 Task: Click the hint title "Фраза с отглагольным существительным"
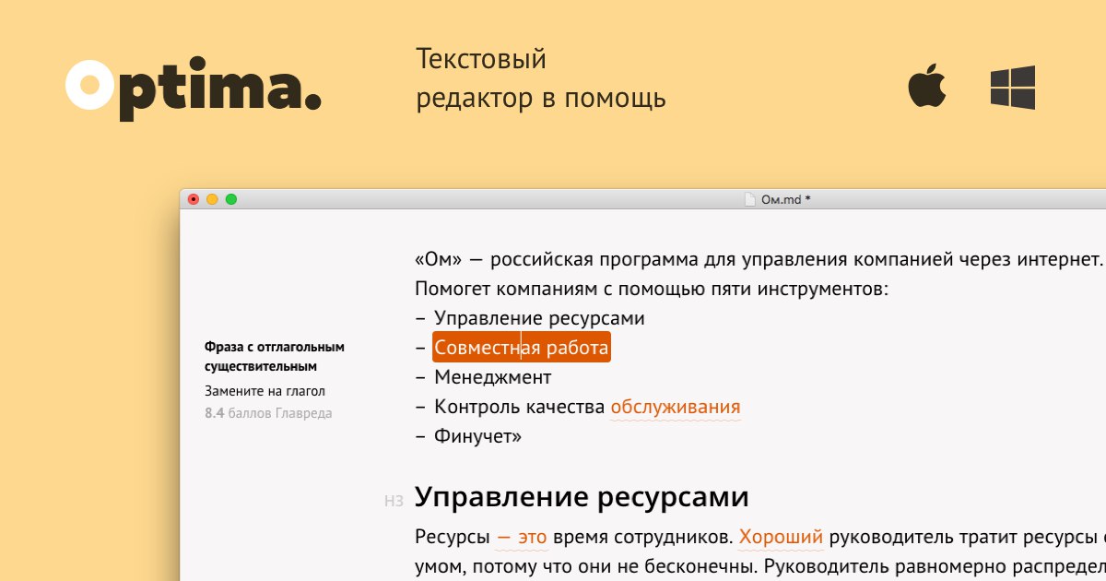[274, 356]
